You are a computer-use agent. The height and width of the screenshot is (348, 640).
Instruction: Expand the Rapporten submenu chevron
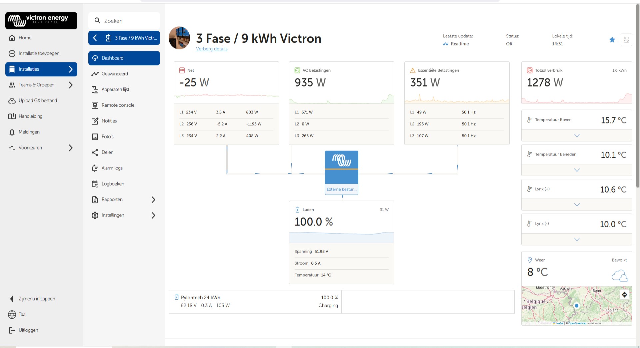(153, 200)
